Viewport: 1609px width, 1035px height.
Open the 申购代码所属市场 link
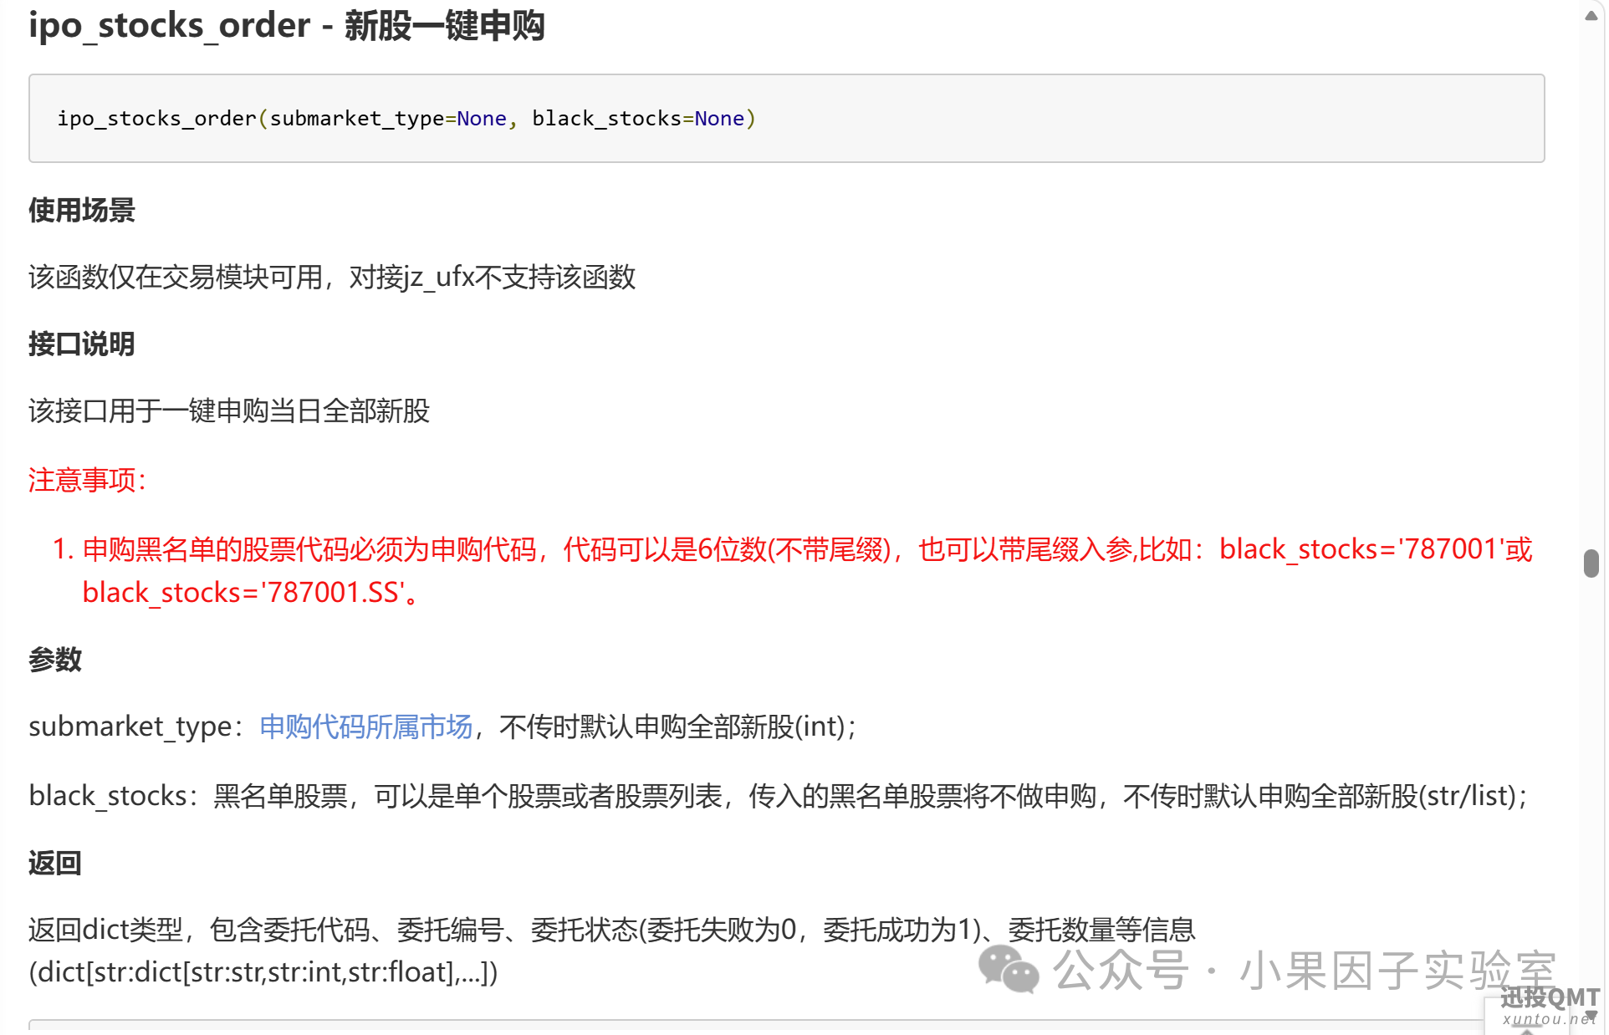[366, 727]
